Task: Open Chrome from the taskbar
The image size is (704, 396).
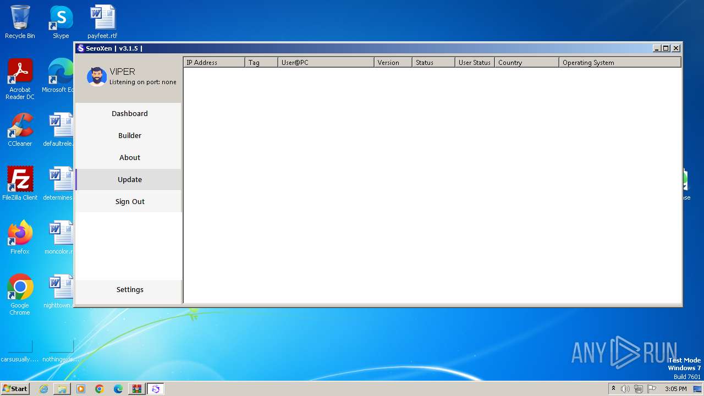Action: [100, 389]
